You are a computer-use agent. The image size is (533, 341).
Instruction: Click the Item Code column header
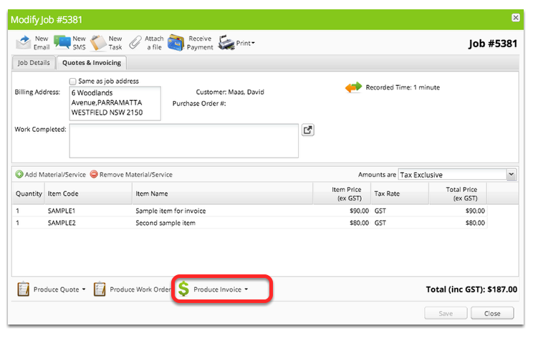(x=88, y=193)
